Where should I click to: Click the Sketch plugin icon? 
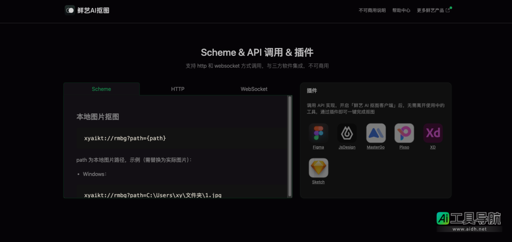click(x=318, y=167)
